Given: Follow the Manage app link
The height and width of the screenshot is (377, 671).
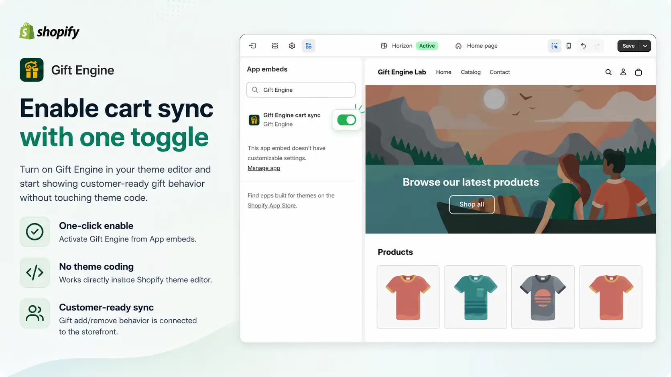Looking at the screenshot, I should [x=264, y=168].
